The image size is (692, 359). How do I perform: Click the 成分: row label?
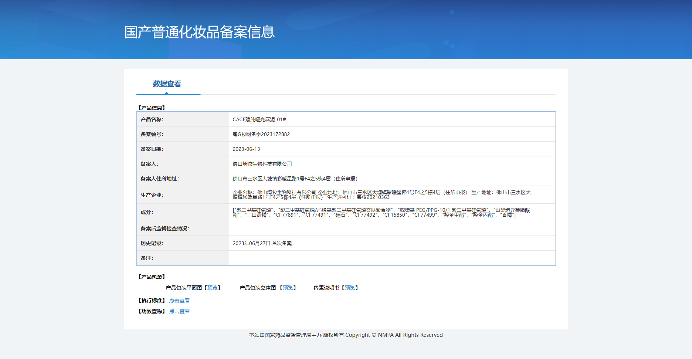pyautogui.click(x=147, y=212)
